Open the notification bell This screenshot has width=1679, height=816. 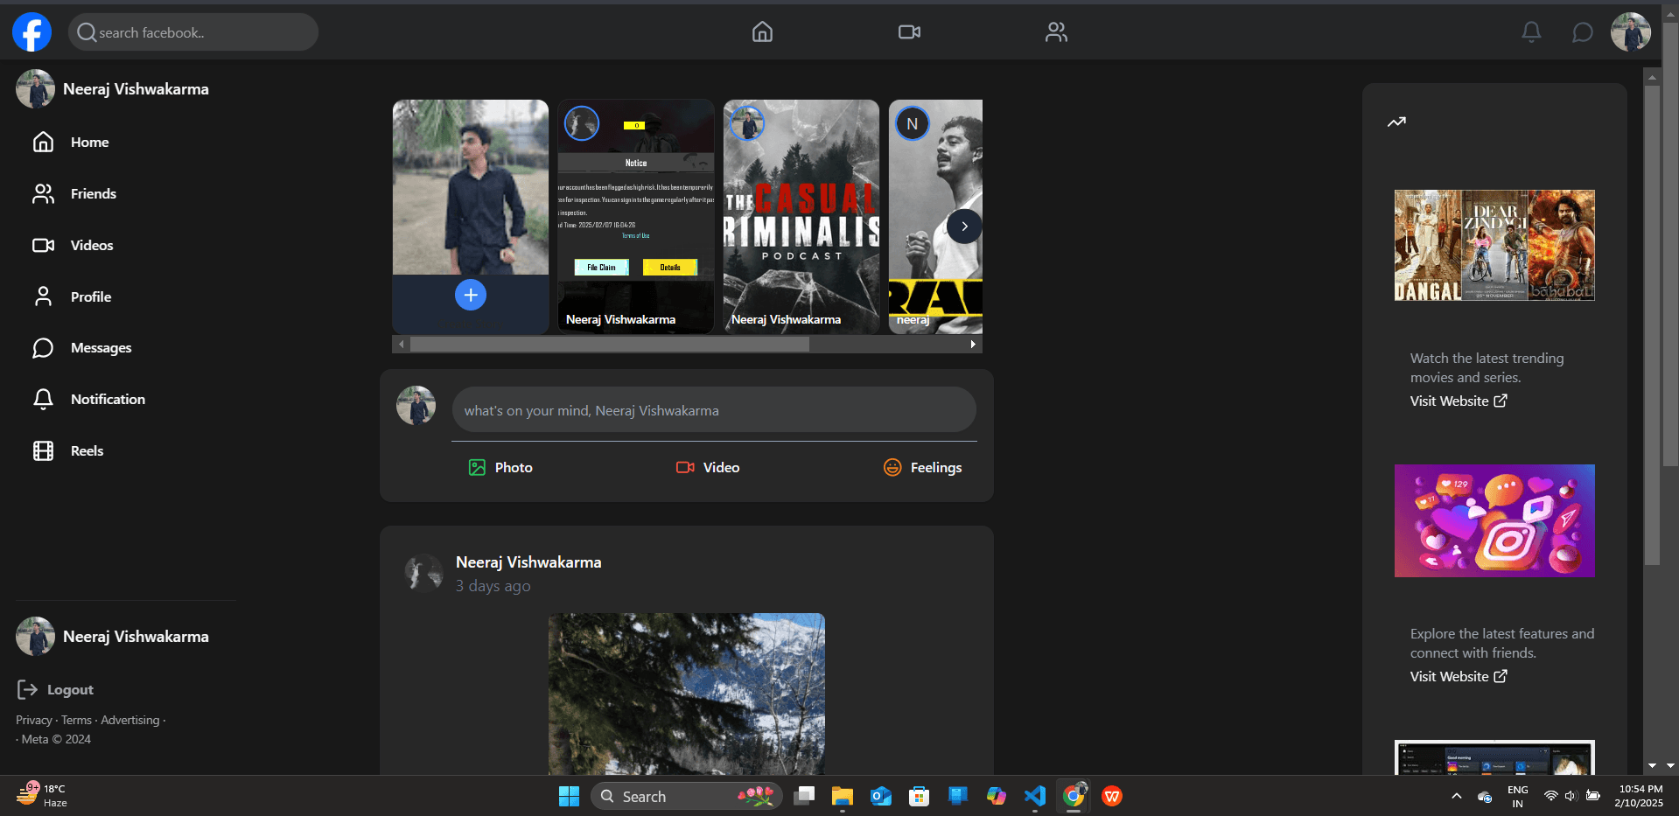click(x=1530, y=31)
